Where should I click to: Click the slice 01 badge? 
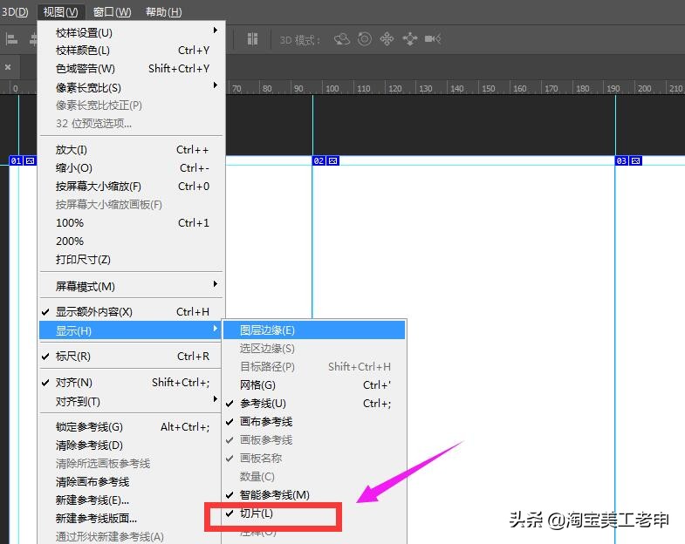pos(16,160)
